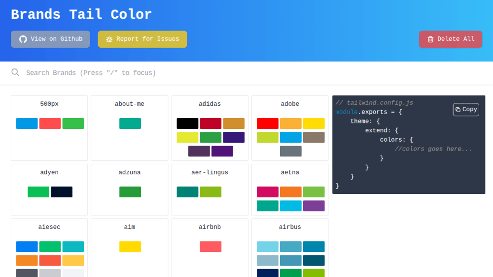The width and height of the screenshot is (493, 277).
Task: Click the Brands Tail Color heading
Action: 81,14
